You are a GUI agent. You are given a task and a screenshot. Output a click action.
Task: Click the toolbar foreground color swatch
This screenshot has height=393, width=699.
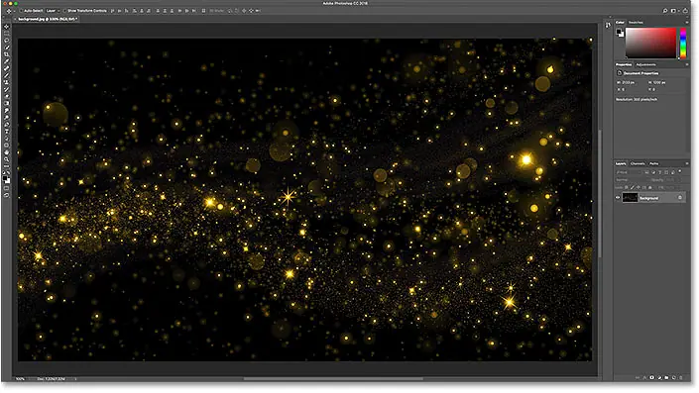5,178
